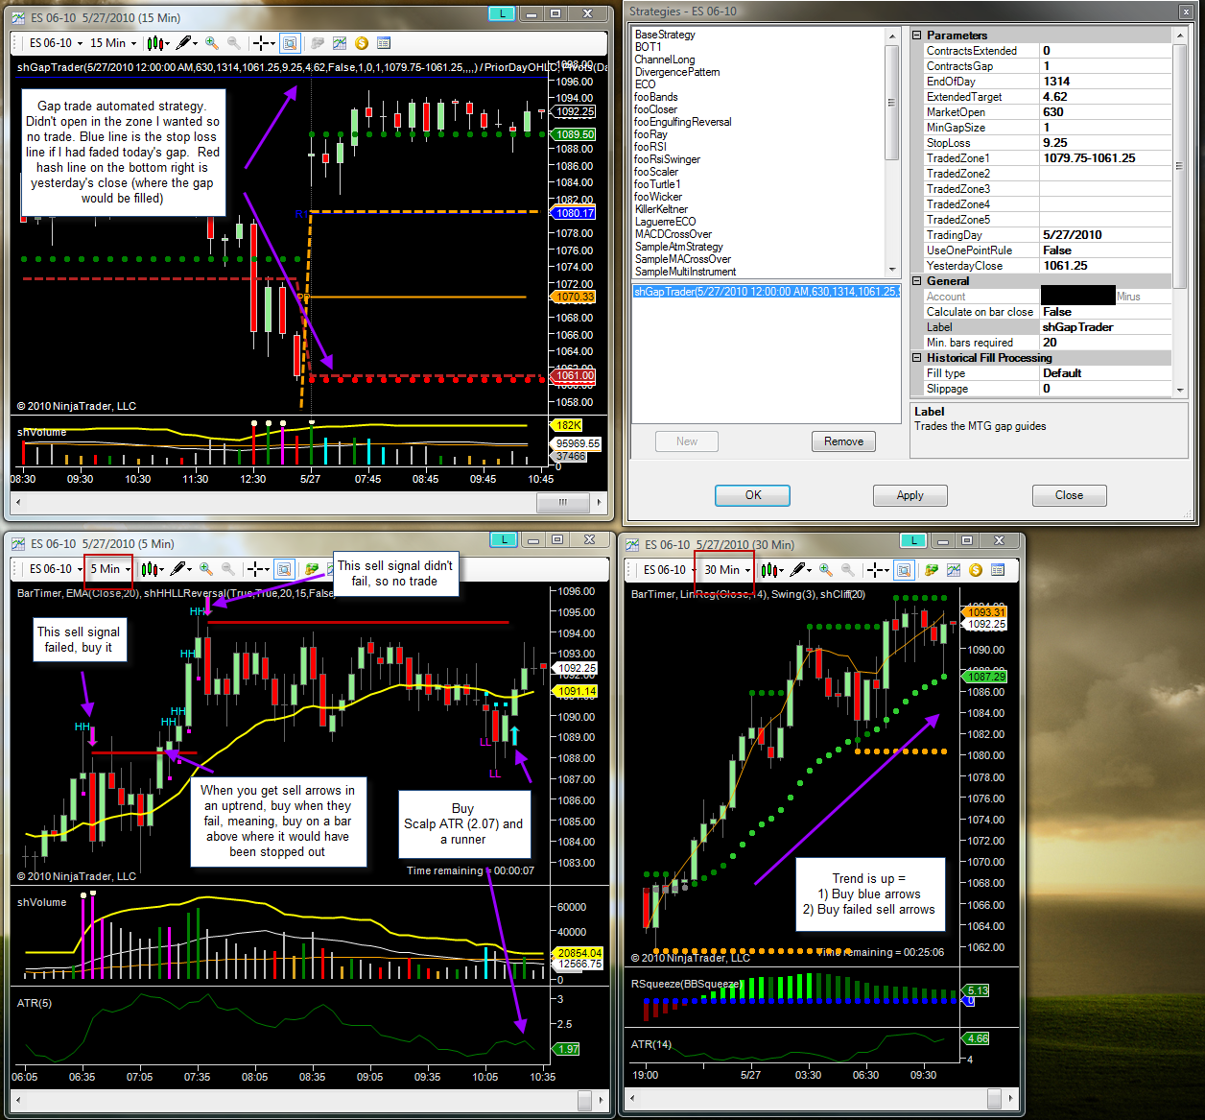
Task: Open the 30 Min interval dropdown
Action: coord(727,570)
